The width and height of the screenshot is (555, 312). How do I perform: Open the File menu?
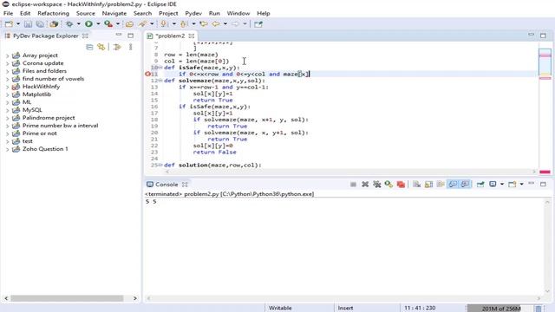[x=8, y=13]
